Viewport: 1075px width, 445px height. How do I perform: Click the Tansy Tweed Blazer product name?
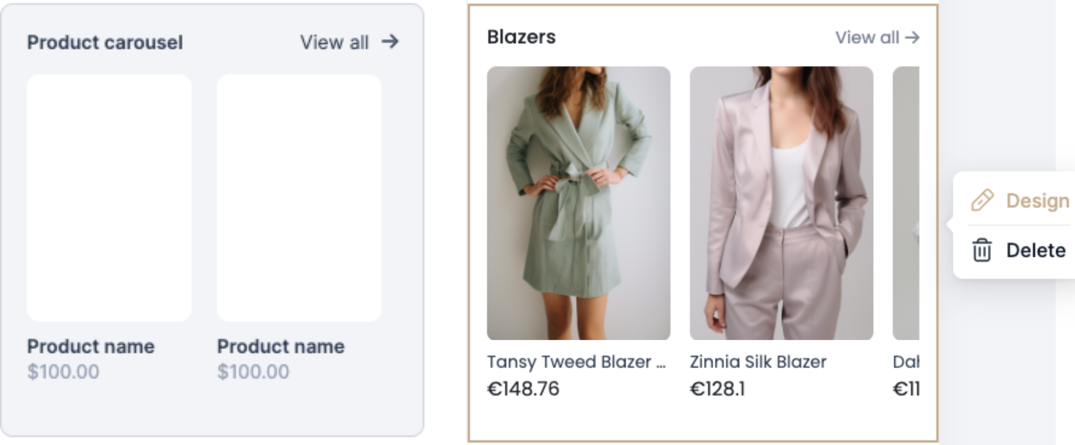(576, 362)
